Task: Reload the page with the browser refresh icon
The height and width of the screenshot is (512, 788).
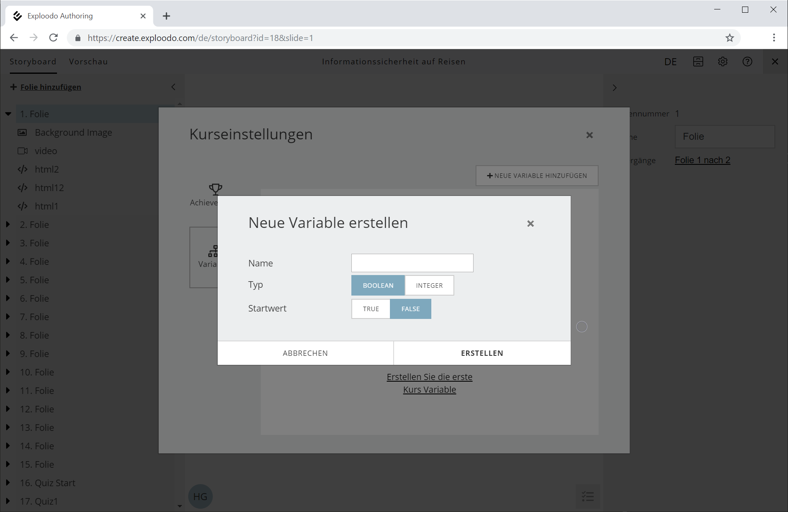Action: coord(53,38)
